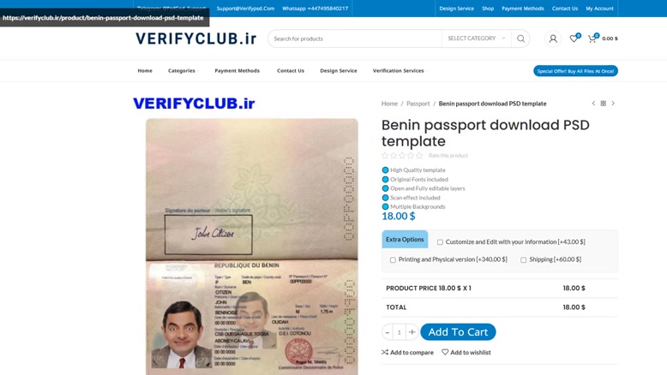Open the Select Category dropdown

click(x=476, y=39)
